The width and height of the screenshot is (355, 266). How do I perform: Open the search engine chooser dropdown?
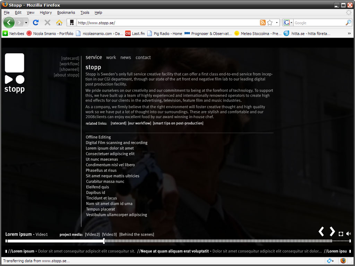click(291, 23)
